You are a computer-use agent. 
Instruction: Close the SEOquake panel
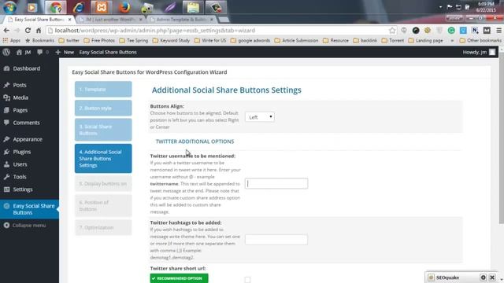(492, 277)
